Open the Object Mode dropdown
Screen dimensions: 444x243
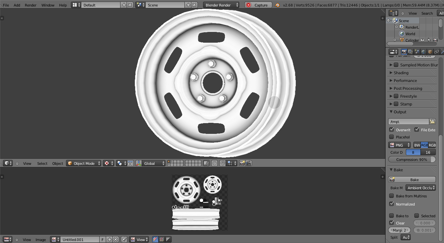click(84, 163)
